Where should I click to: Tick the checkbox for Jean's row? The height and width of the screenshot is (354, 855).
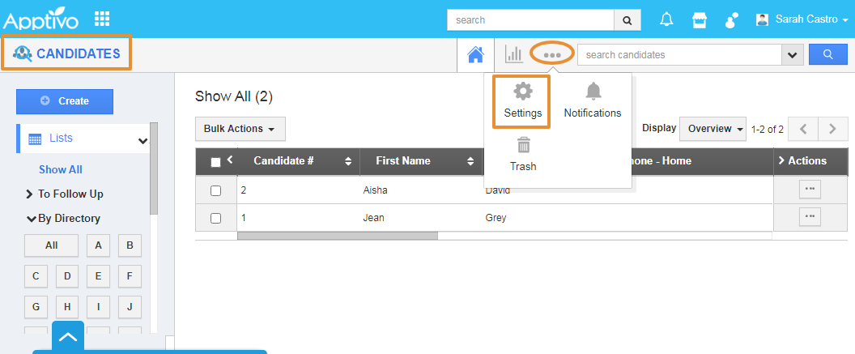click(215, 218)
